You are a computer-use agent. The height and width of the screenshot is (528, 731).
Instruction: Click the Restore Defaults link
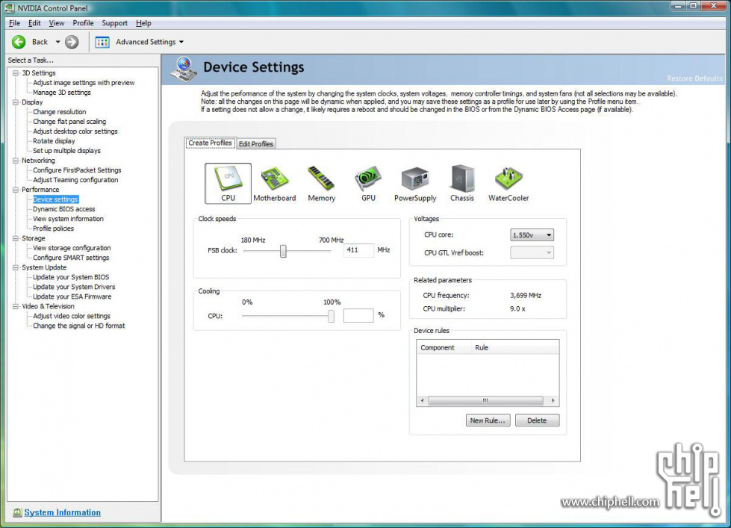click(x=694, y=78)
